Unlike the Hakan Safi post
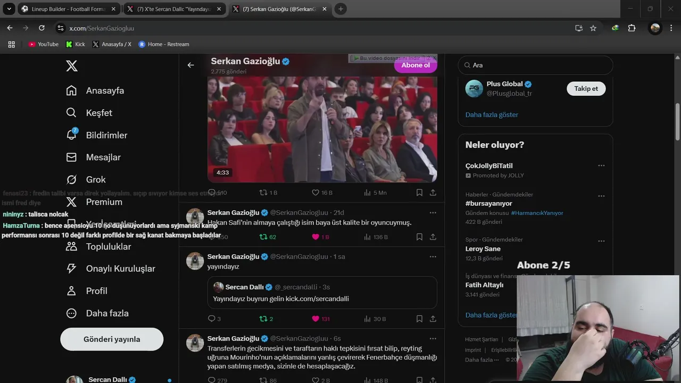Viewport: 681px width, 383px height. (x=320, y=237)
